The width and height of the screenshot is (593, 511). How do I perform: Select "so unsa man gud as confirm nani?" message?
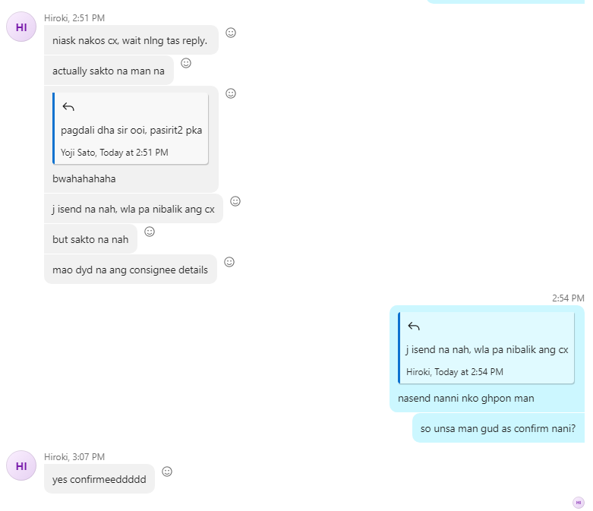pyautogui.click(x=498, y=428)
